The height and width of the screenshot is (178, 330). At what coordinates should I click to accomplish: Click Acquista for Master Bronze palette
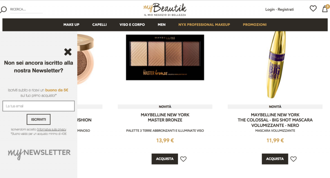click(x=165, y=159)
